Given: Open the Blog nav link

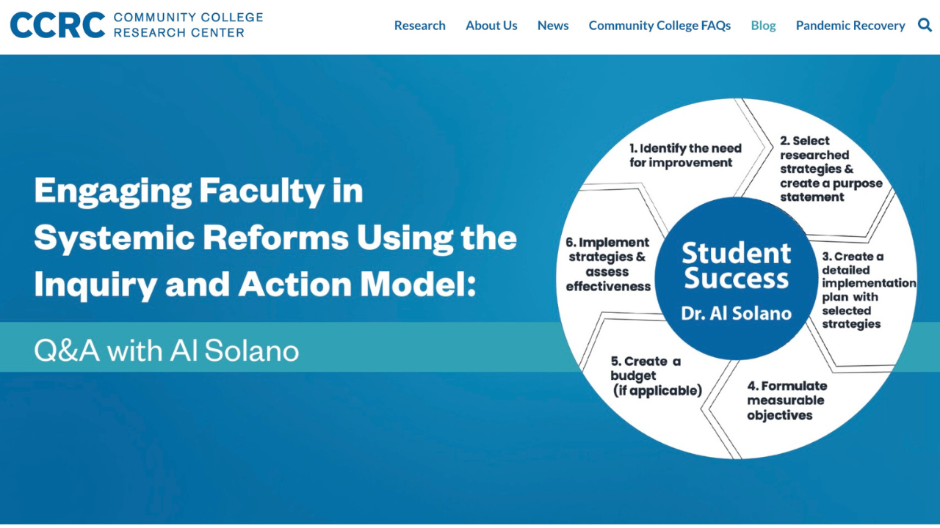Looking at the screenshot, I should pos(763,26).
